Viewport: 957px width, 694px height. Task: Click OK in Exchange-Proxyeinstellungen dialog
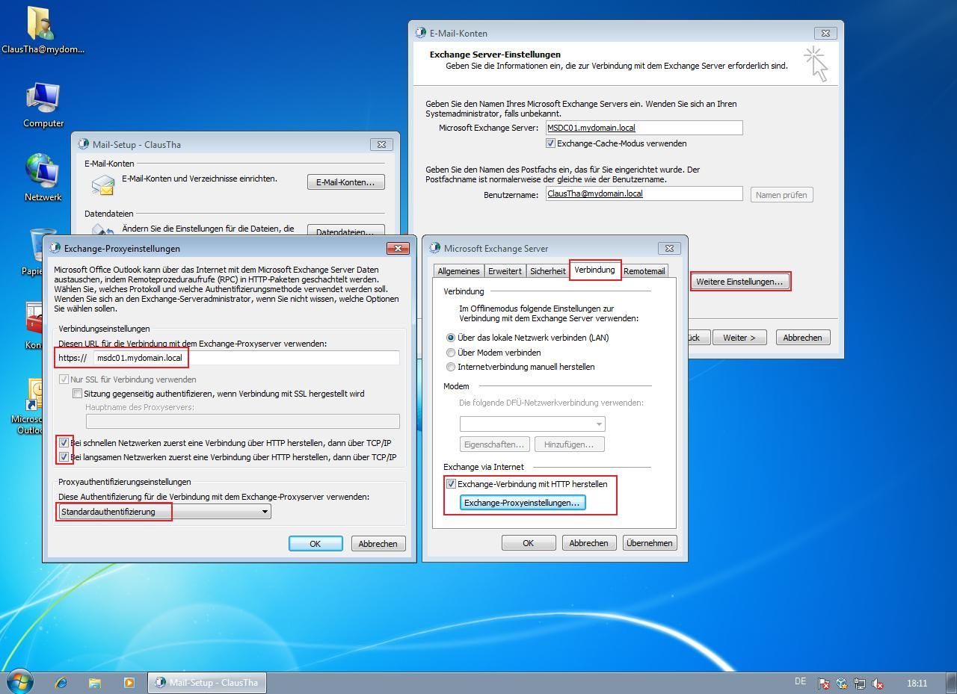[316, 544]
